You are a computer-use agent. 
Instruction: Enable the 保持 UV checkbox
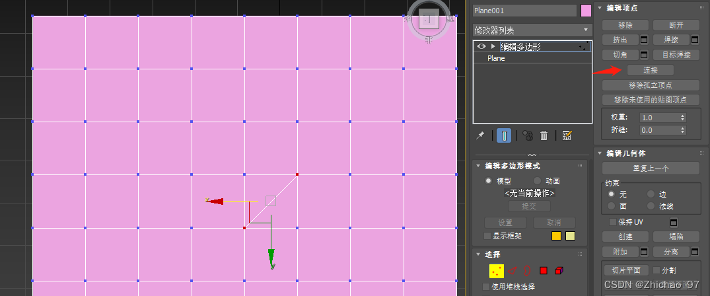(x=613, y=222)
